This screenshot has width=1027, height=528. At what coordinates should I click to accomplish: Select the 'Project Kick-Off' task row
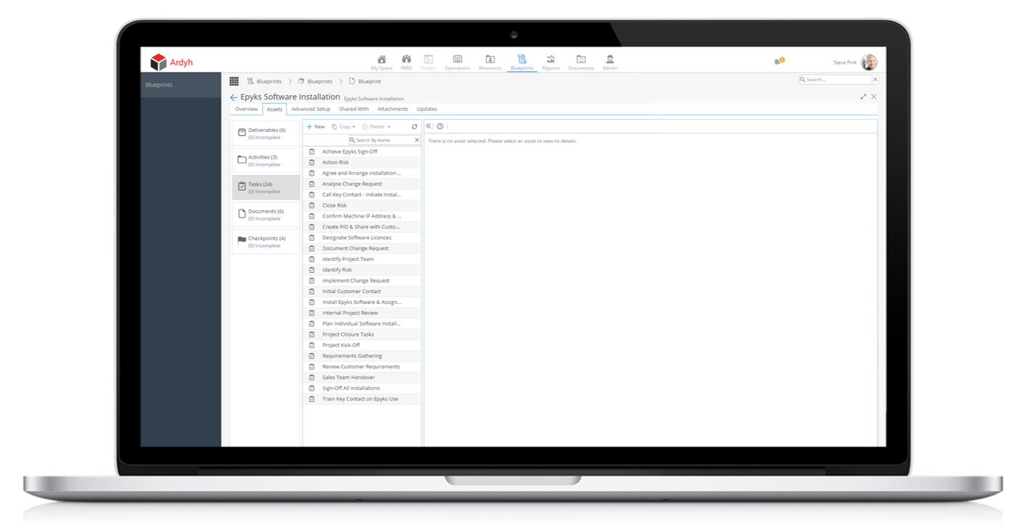coord(361,345)
